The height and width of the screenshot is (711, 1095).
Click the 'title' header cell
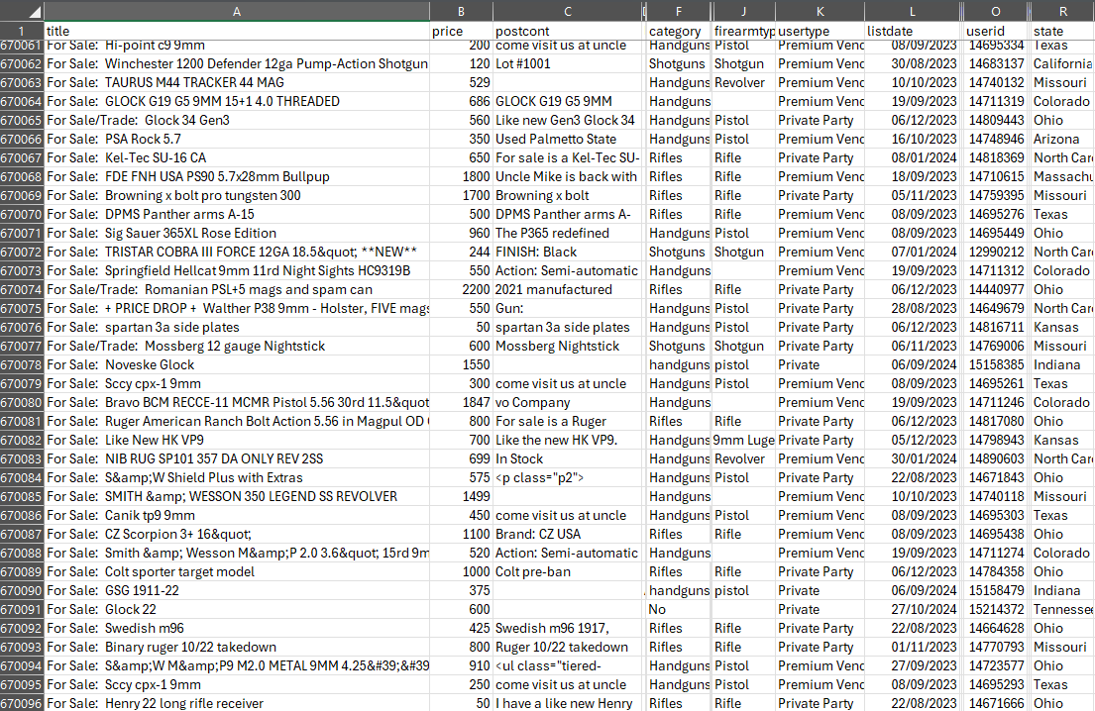pyautogui.click(x=237, y=32)
